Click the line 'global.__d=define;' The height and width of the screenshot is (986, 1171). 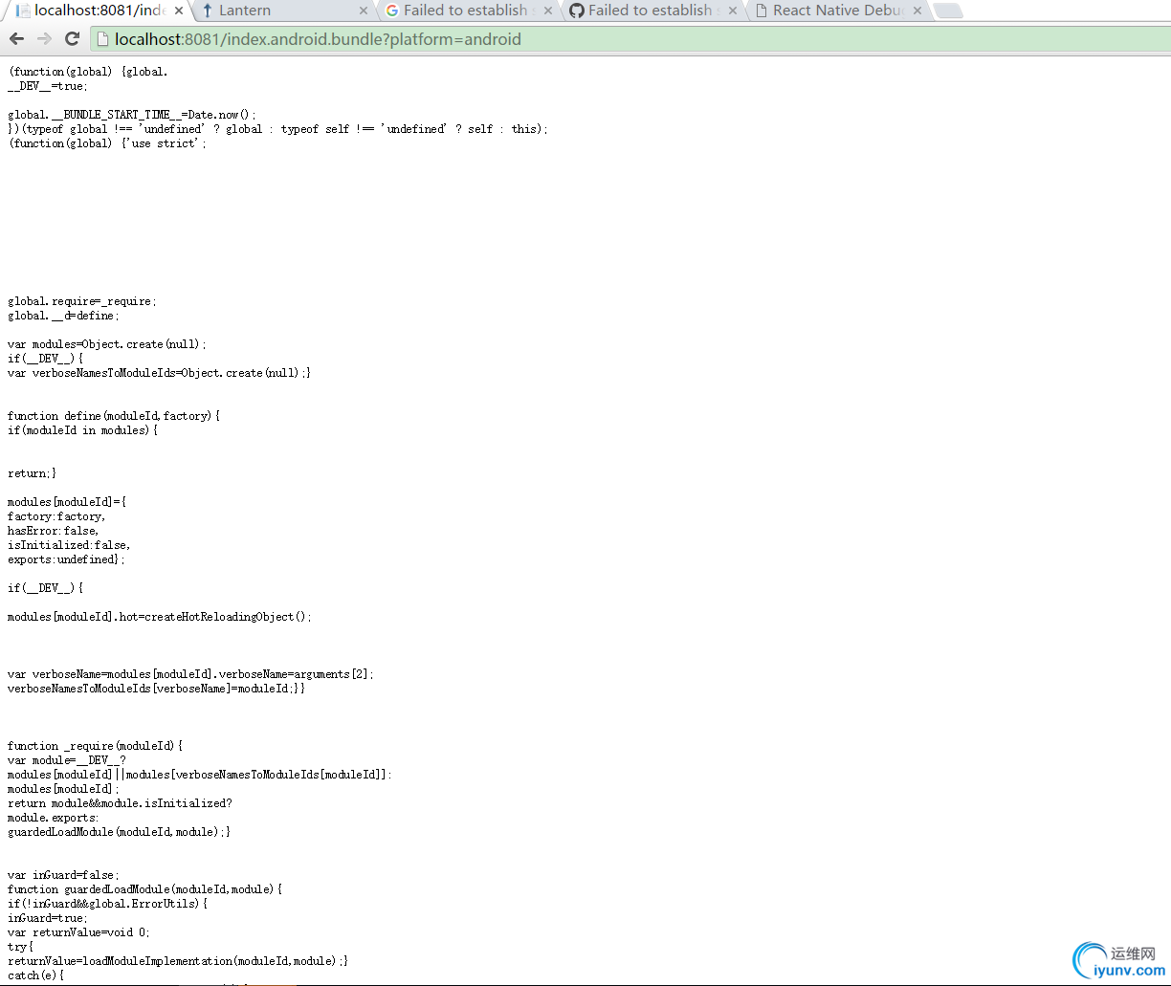63,316
